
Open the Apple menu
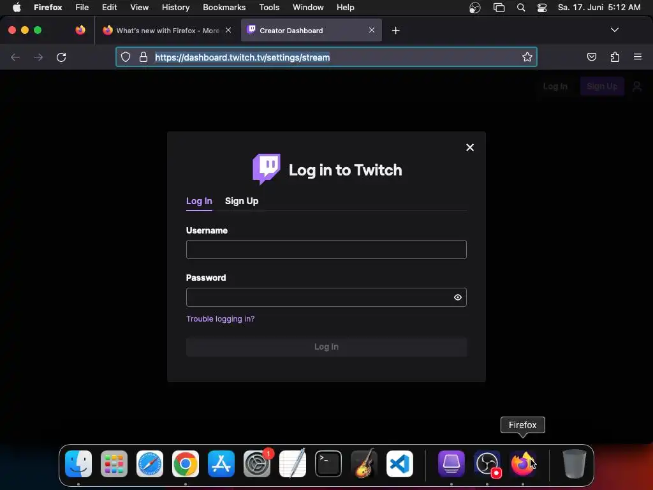point(17,8)
